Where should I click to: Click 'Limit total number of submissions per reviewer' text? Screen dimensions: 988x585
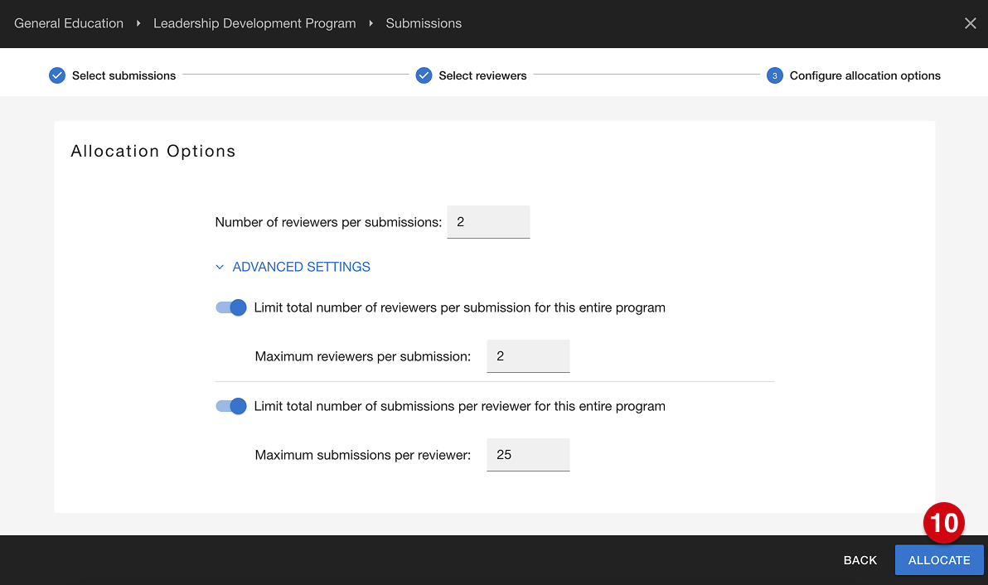tap(459, 407)
